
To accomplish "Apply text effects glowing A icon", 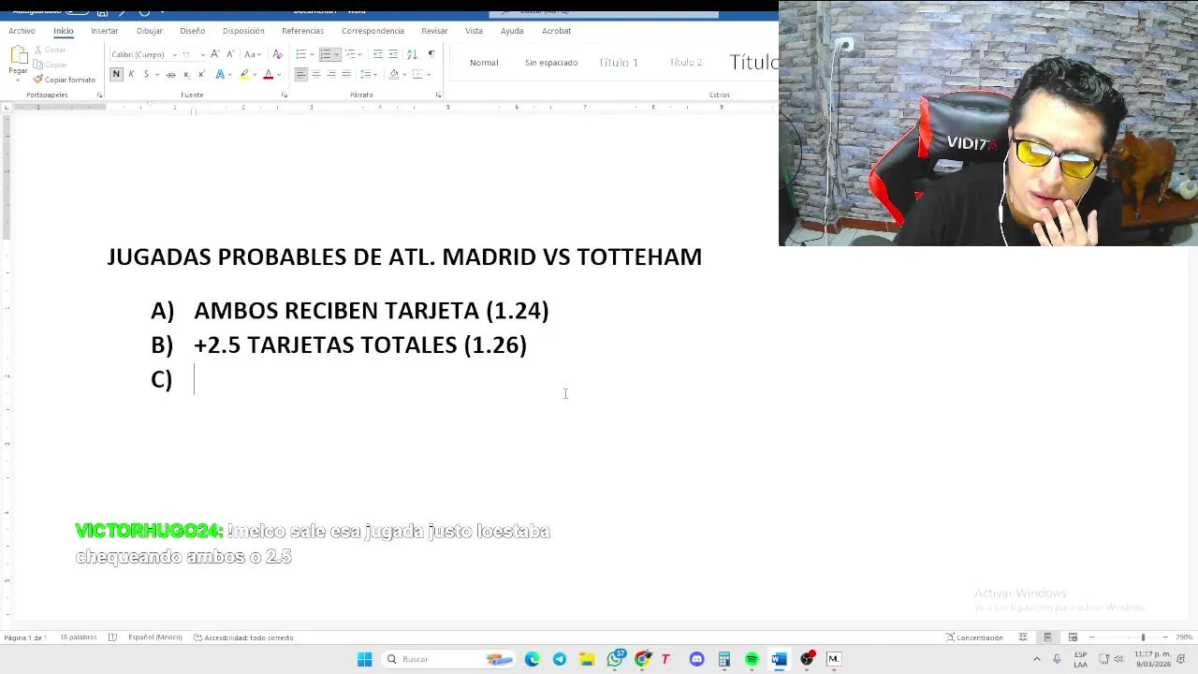I will (x=220, y=74).
